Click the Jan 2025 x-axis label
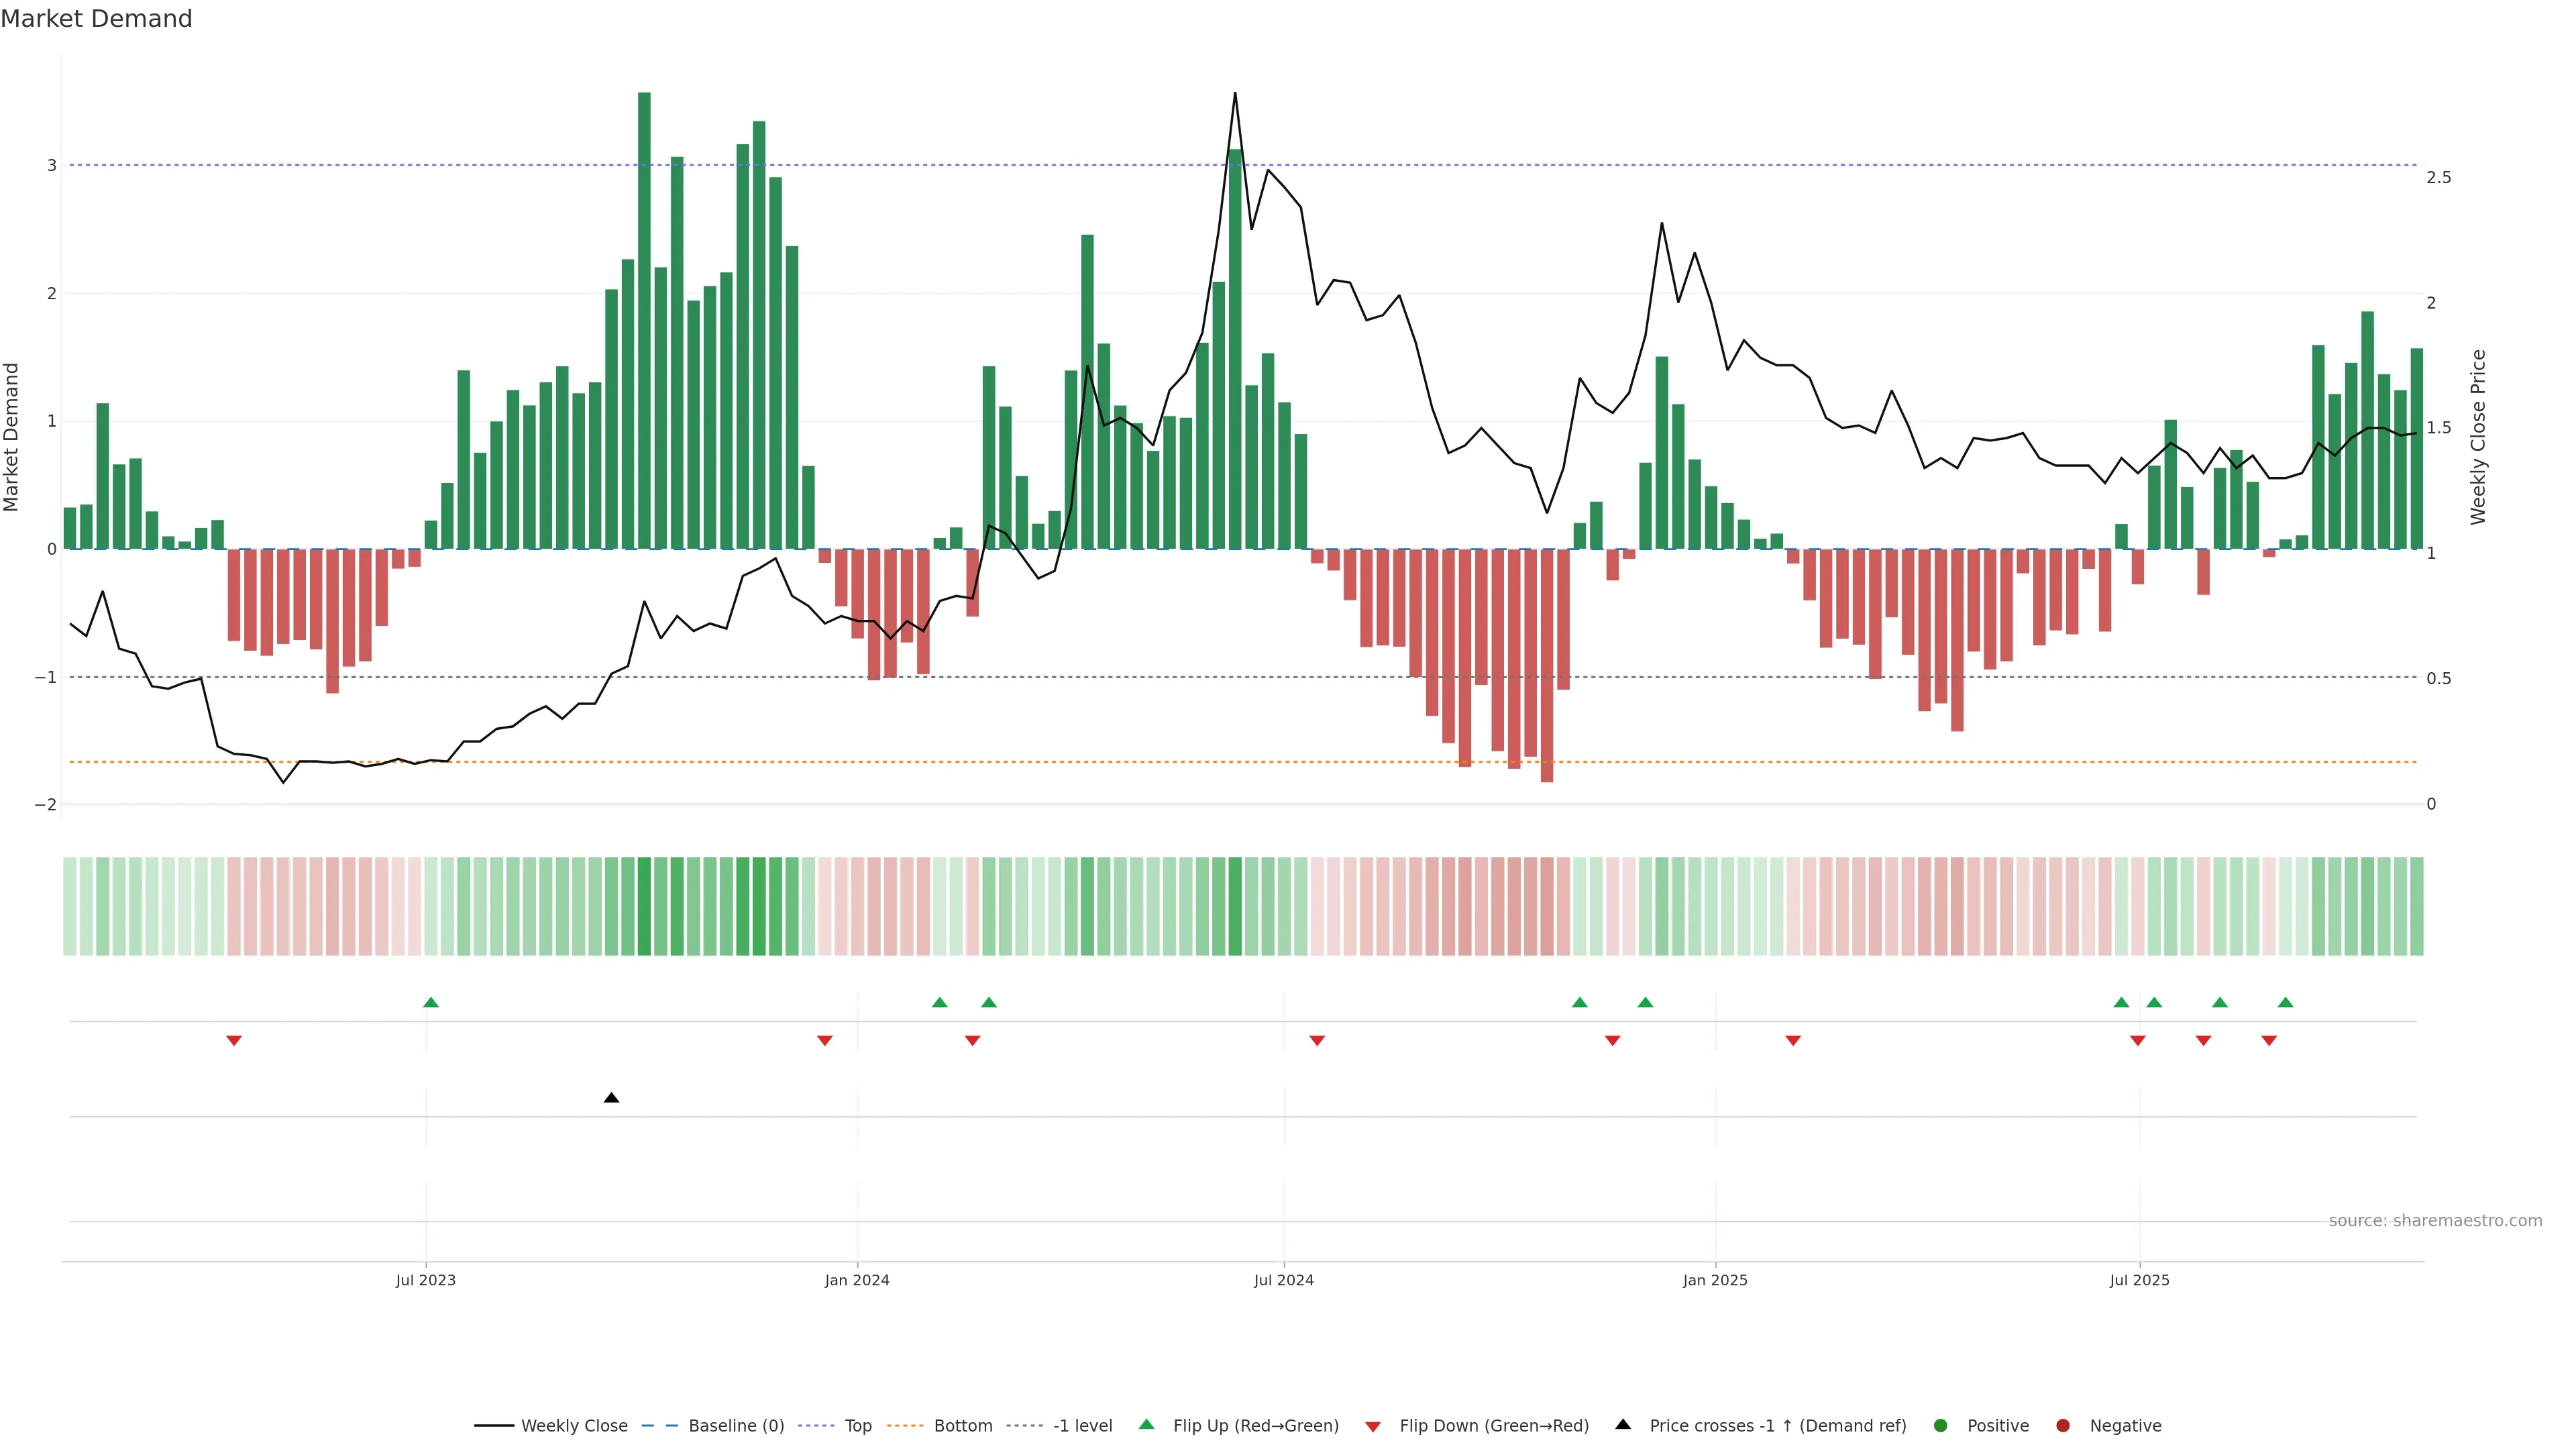The height and width of the screenshot is (1449, 2576). 1715,1281
